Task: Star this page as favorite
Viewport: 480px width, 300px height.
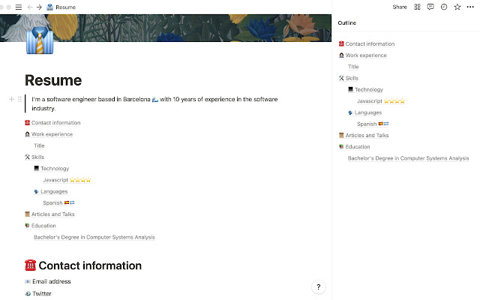Action: [457, 7]
